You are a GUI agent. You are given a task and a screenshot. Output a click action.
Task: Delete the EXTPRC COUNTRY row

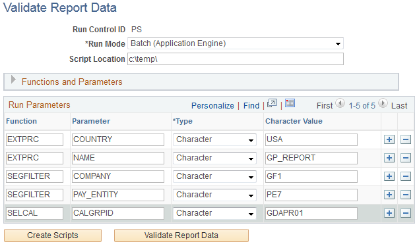[406, 139]
